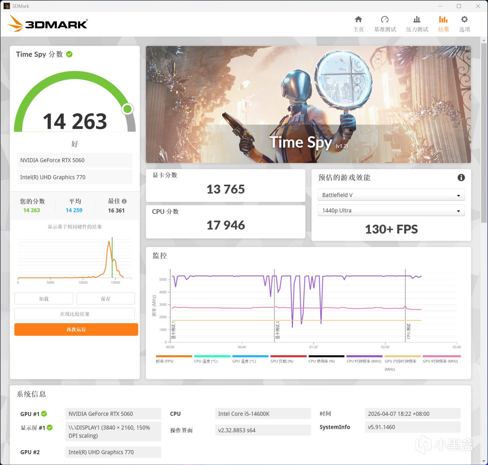Click the SystemInfo version v5.91.1460
The height and width of the screenshot is (465, 488).
tap(413, 427)
